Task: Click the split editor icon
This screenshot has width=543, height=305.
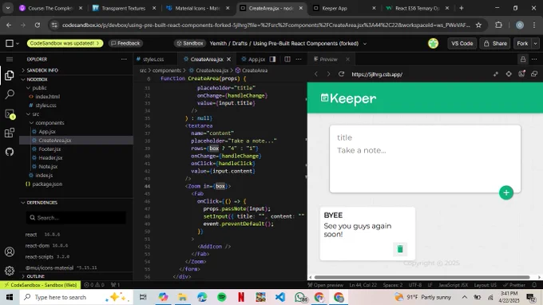Action: 287,59
